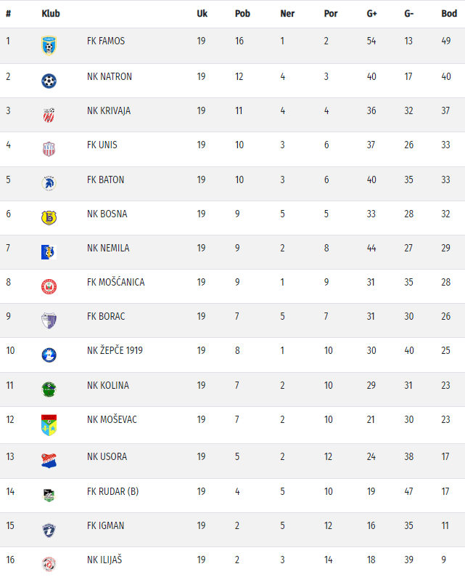This screenshot has height=577, width=465.
Task: Click the Bod column header
Action: click(x=449, y=14)
